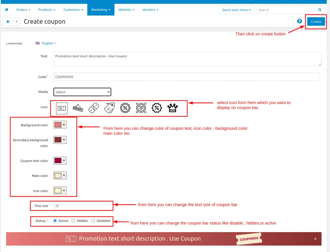Open Icon color picker arrow
330x252 pixels.
pos(64,191)
